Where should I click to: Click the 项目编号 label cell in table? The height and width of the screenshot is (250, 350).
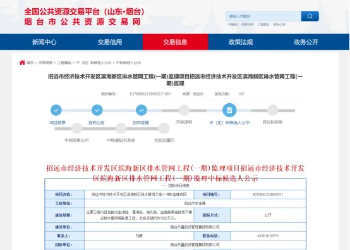click(x=212, y=194)
